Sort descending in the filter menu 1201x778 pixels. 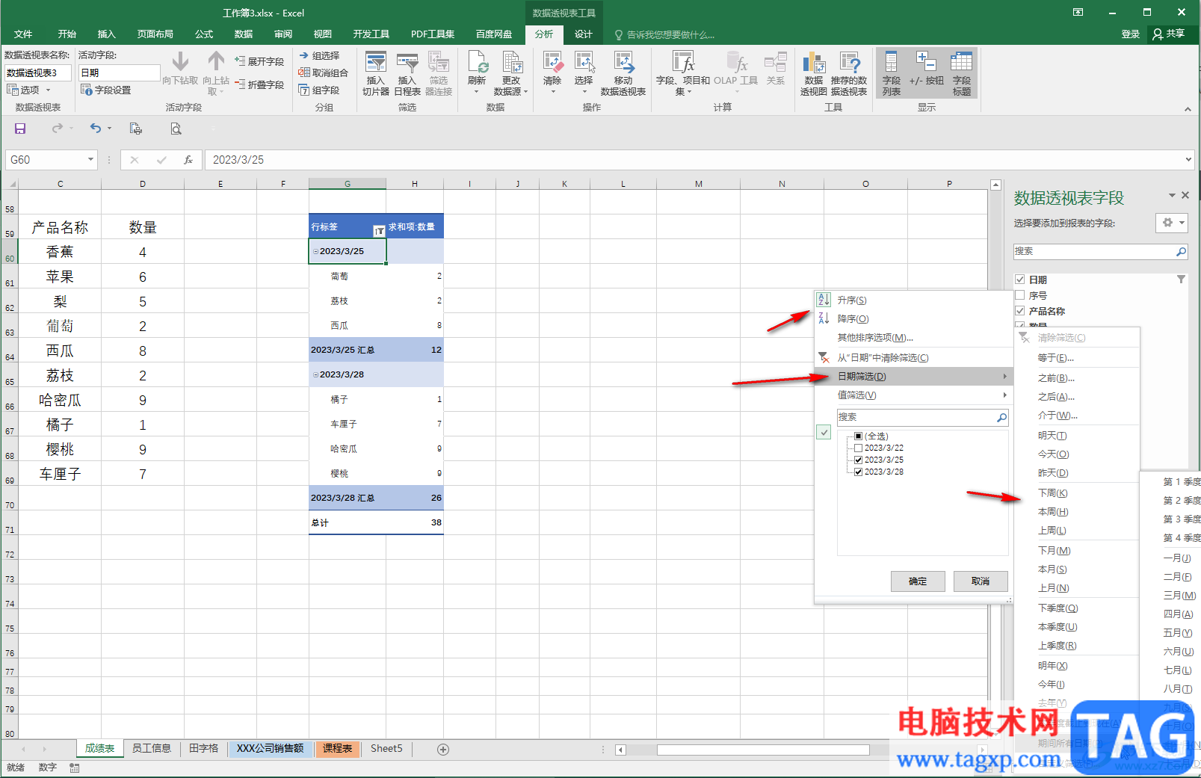852,318
